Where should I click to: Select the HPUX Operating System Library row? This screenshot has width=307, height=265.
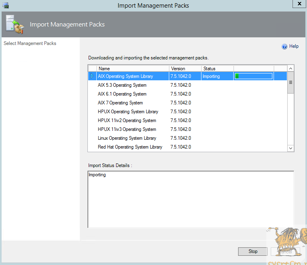128,112
